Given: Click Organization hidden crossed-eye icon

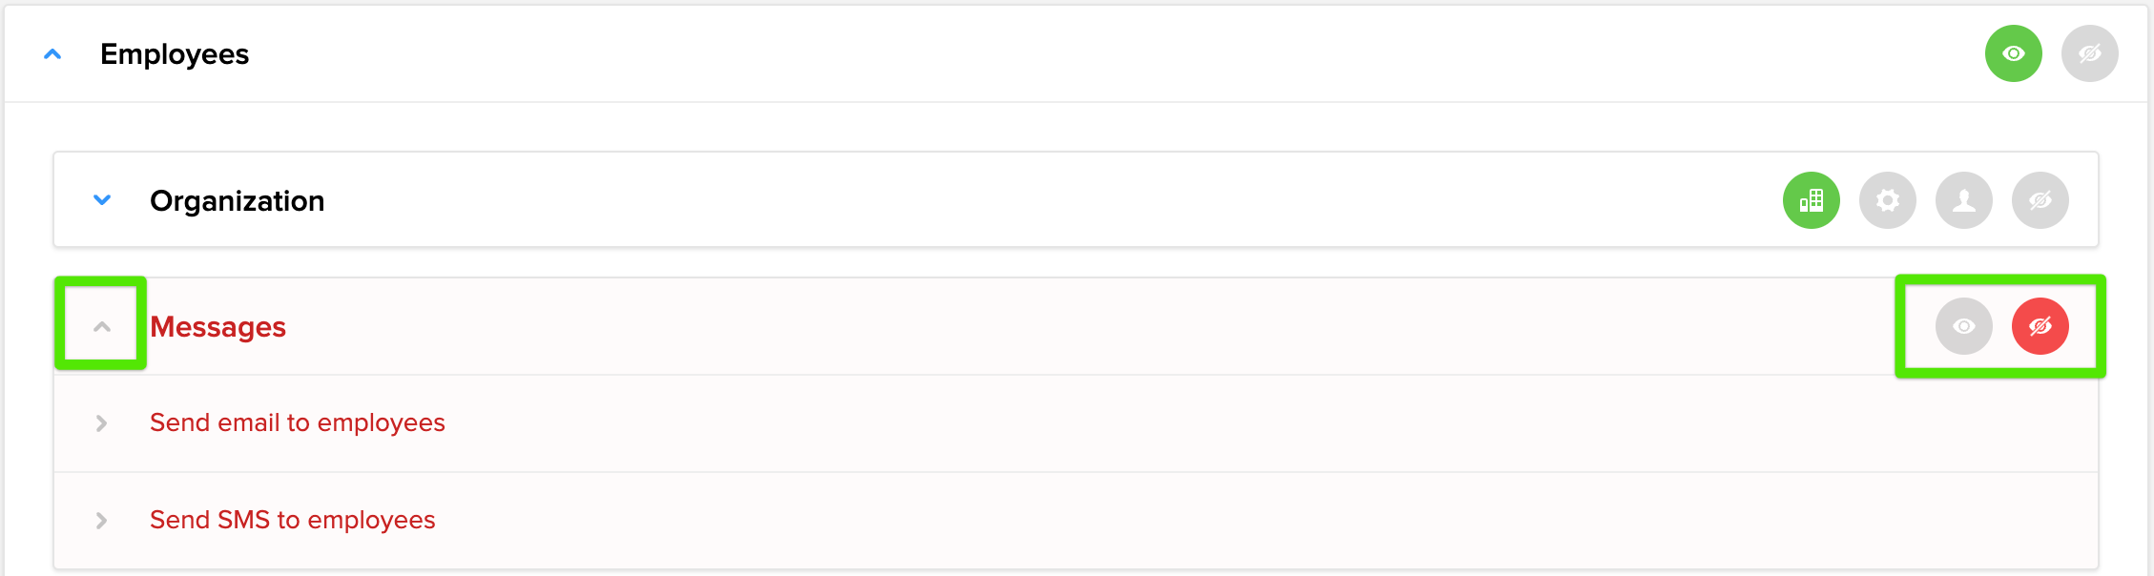Looking at the screenshot, I should tap(2040, 200).
